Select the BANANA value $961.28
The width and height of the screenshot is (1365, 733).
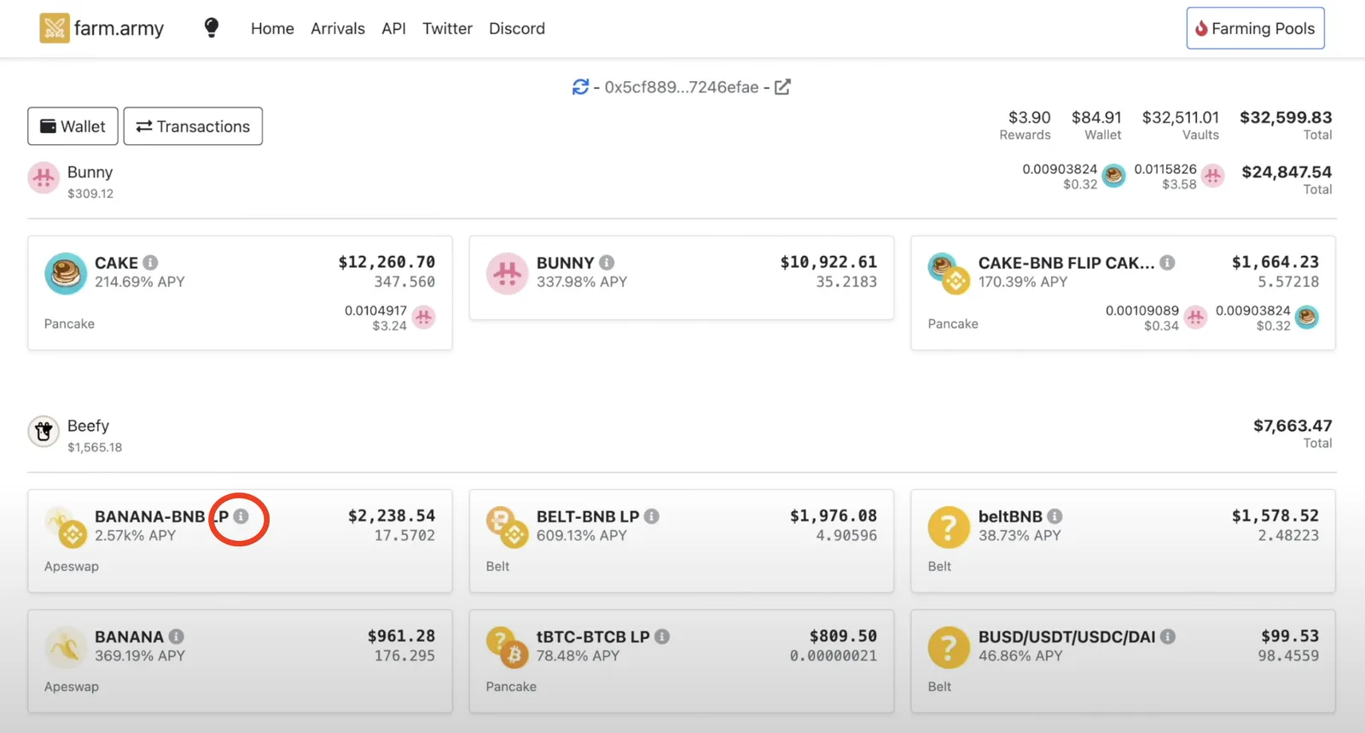402,636
